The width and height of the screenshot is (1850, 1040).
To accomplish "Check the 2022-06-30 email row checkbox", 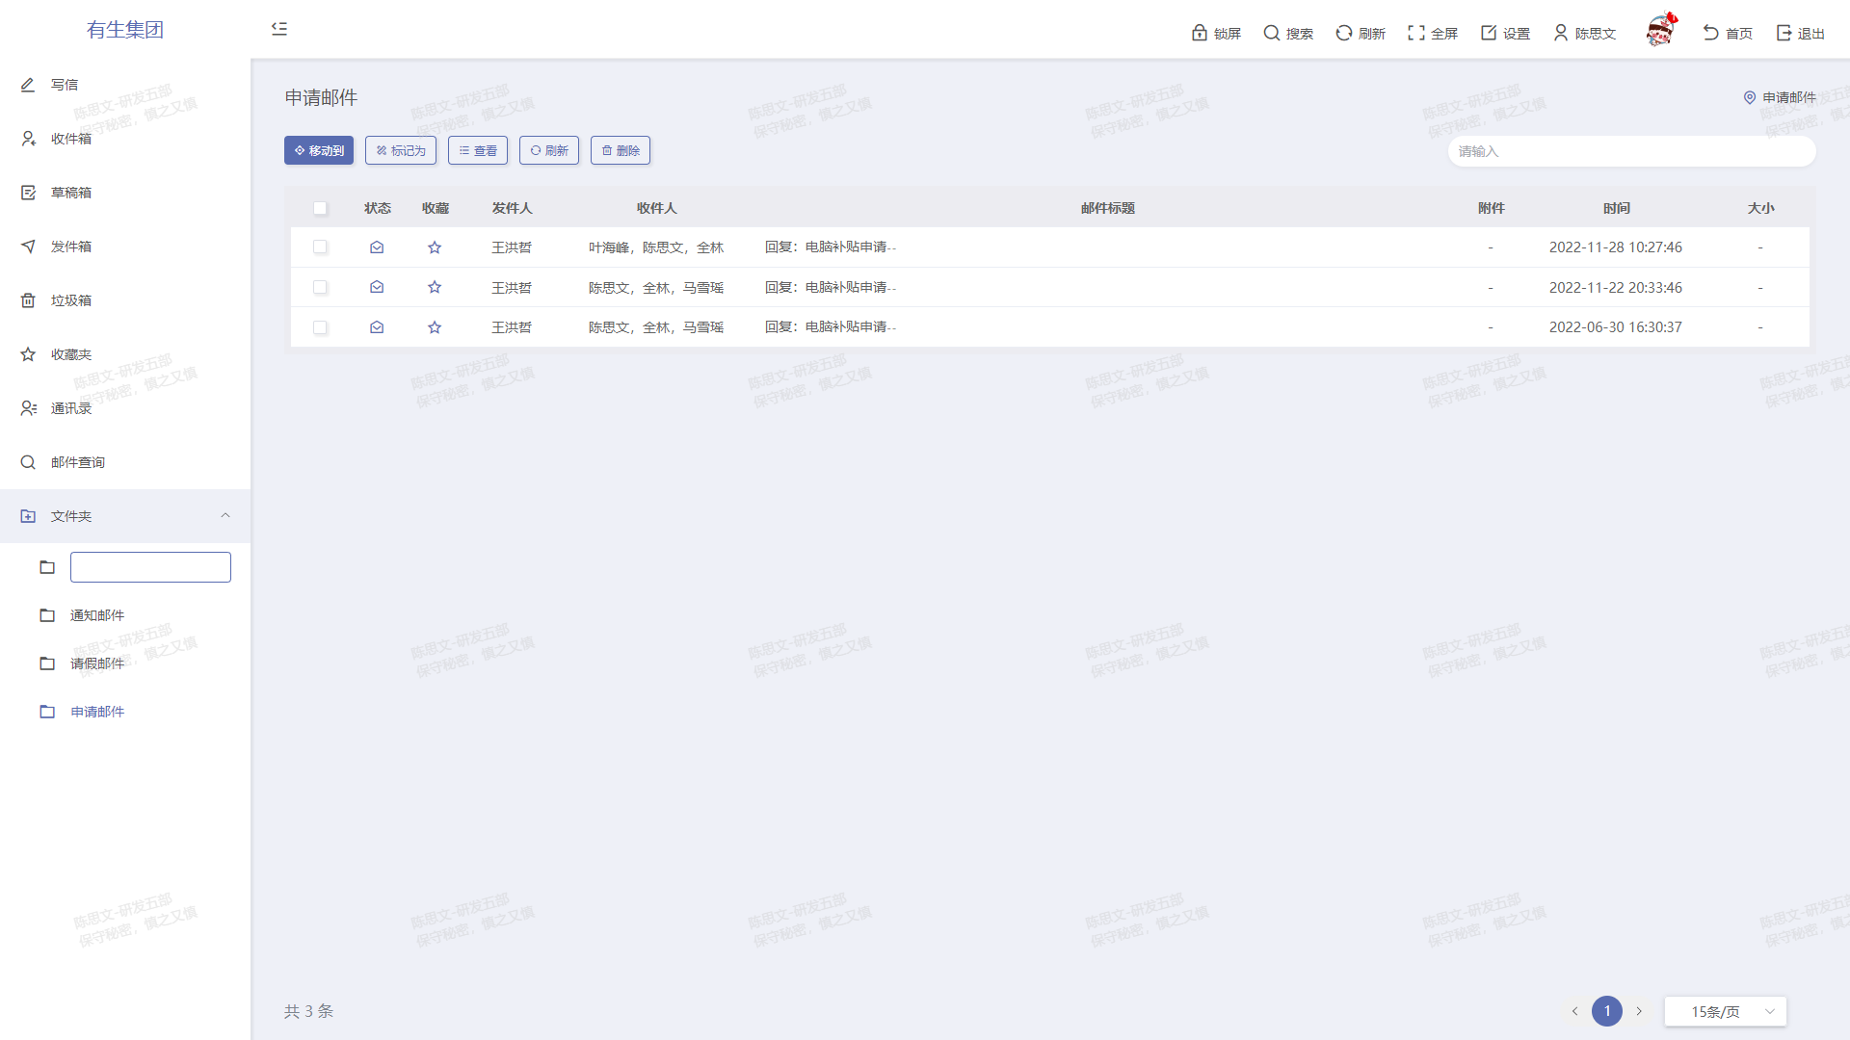I will pyautogui.click(x=320, y=327).
